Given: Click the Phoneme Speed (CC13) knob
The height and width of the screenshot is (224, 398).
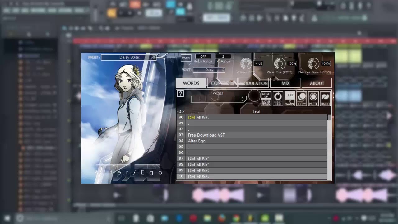Looking at the screenshot, I should pos(313,64).
